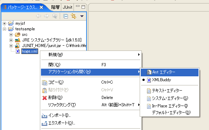The height and width of the screenshot is (130, 209).
Task: Minimize the Package Explorer view panel
Action: pyautogui.click(x=78, y=6)
